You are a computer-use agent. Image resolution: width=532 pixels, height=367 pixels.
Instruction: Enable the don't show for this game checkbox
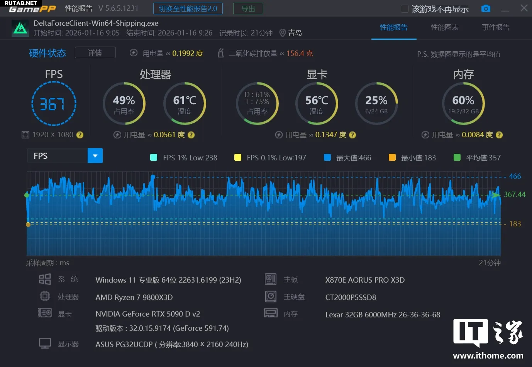click(405, 9)
